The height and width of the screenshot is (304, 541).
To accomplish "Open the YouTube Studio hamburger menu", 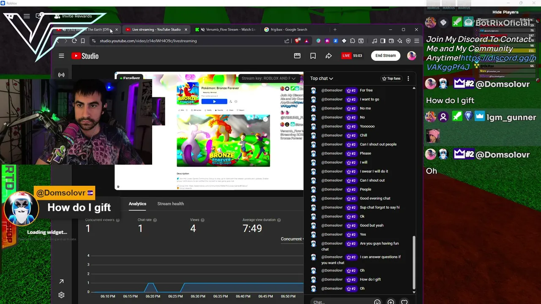I will tap(61, 56).
